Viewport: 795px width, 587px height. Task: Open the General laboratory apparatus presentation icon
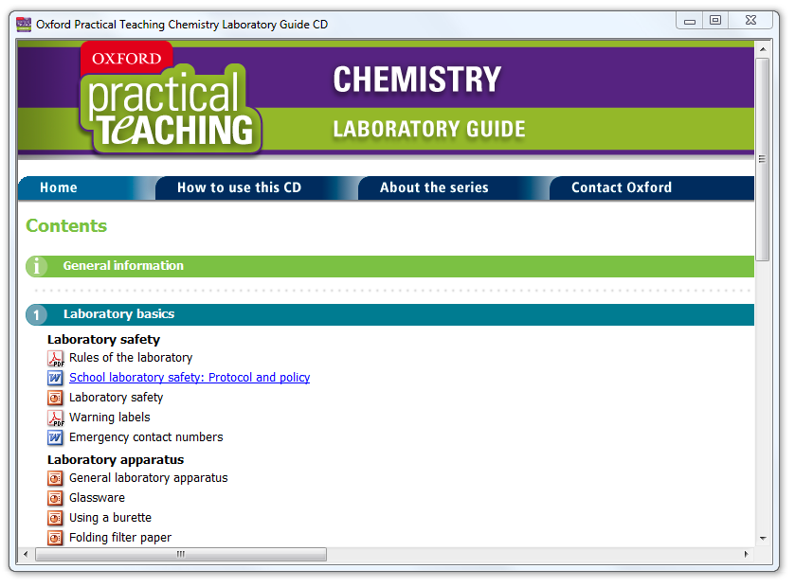point(55,478)
